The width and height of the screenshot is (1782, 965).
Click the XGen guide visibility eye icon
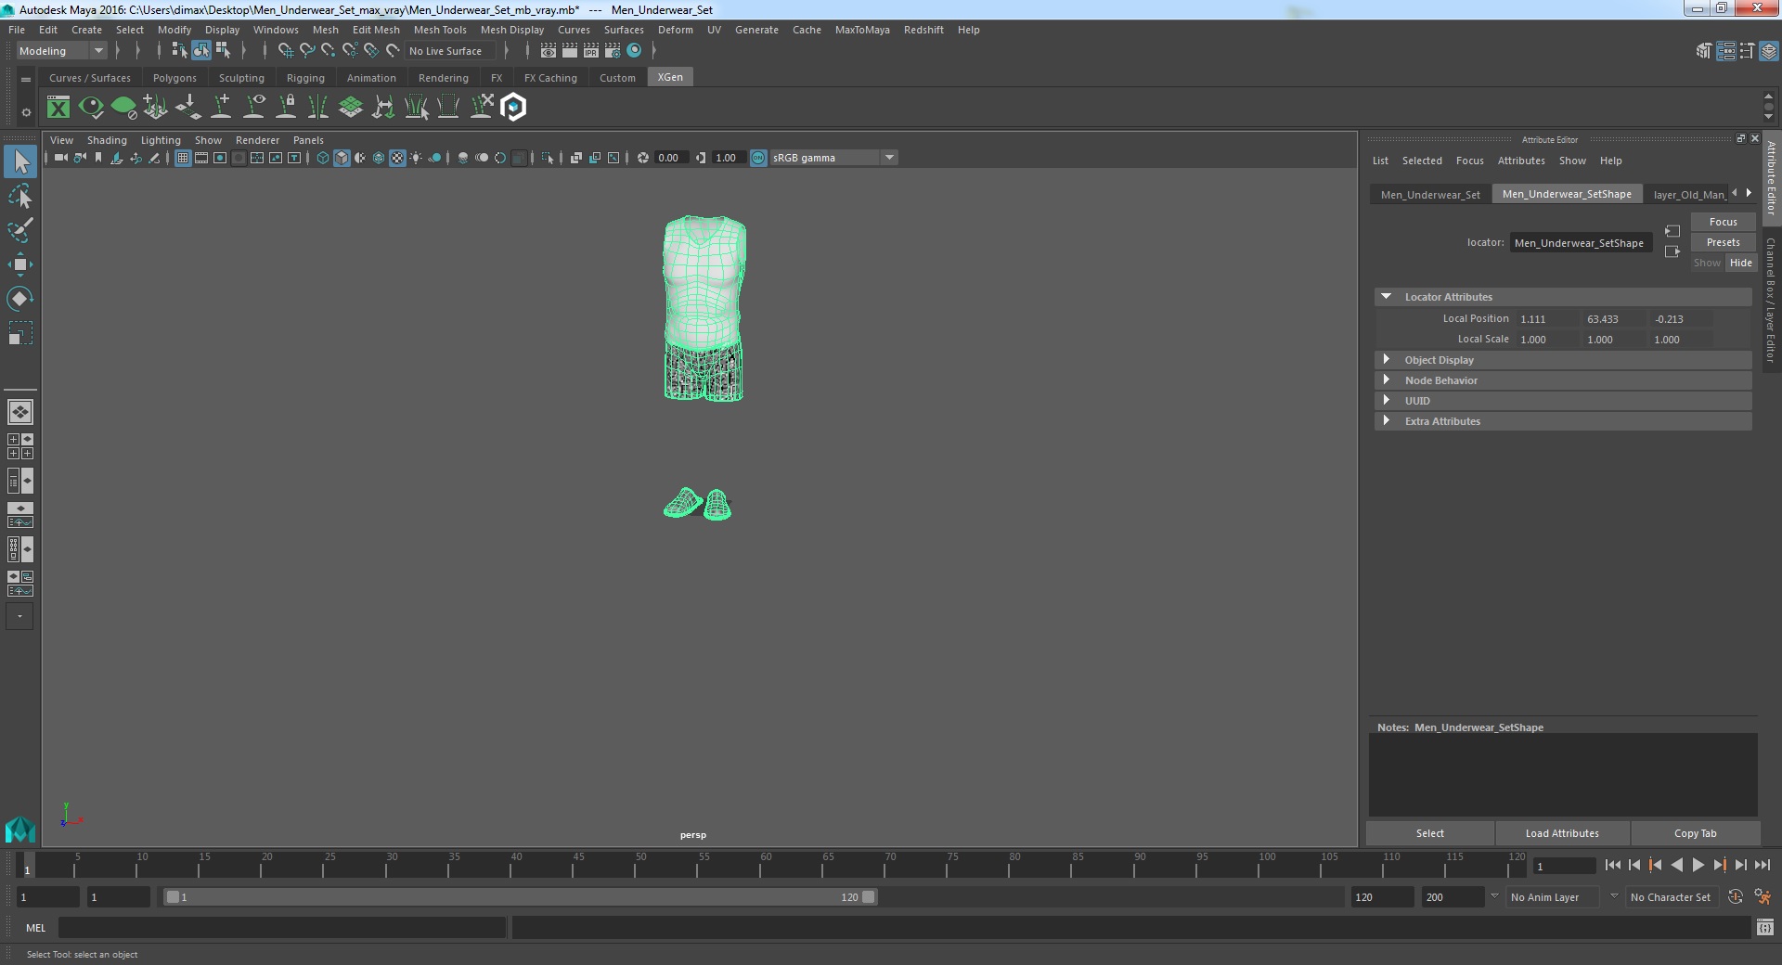(254, 108)
